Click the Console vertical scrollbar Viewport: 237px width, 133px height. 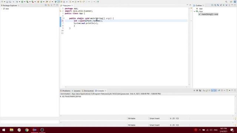click(236, 105)
